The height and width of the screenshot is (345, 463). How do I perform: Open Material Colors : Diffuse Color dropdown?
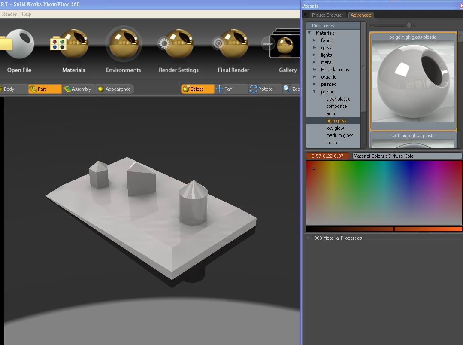point(407,156)
